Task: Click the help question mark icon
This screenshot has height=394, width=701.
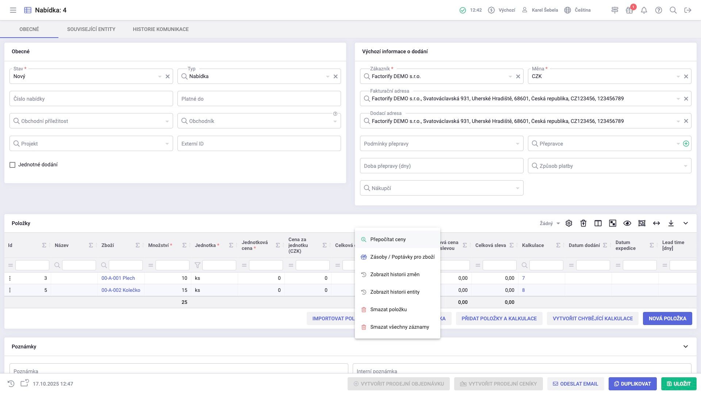Action: tap(659, 10)
